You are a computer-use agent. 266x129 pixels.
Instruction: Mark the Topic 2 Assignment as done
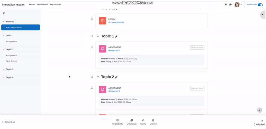197,88
